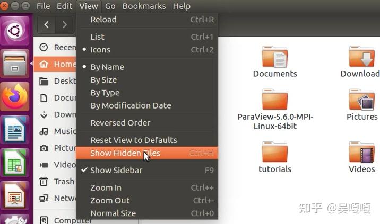Toggle the Show Sidebar checkbox item
The image size is (380, 224).
116,170
